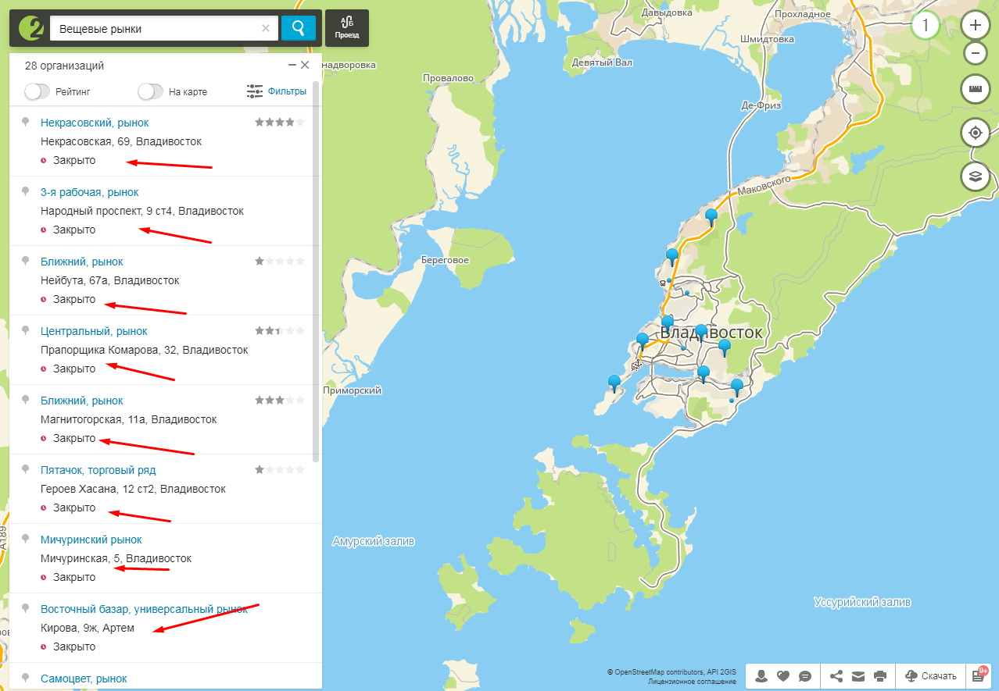Open the Фильтры filter options

tap(277, 91)
